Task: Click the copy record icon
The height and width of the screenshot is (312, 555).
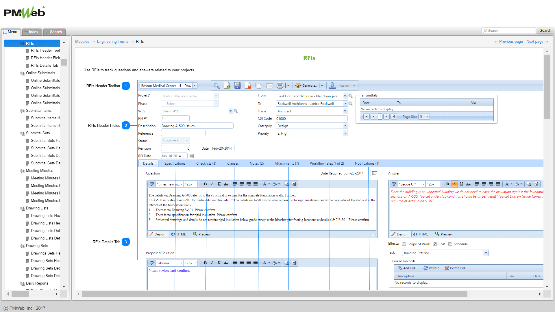Action: [258, 86]
